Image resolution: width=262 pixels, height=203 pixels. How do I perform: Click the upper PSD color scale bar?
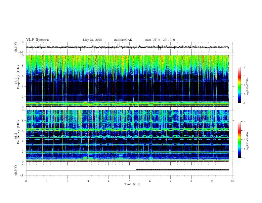pos(239,85)
